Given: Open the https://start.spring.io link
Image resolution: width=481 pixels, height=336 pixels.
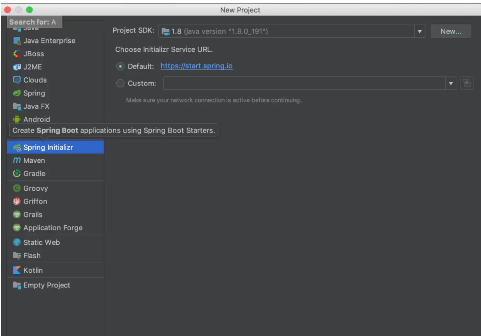Looking at the screenshot, I should pyautogui.click(x=197, y=66).
